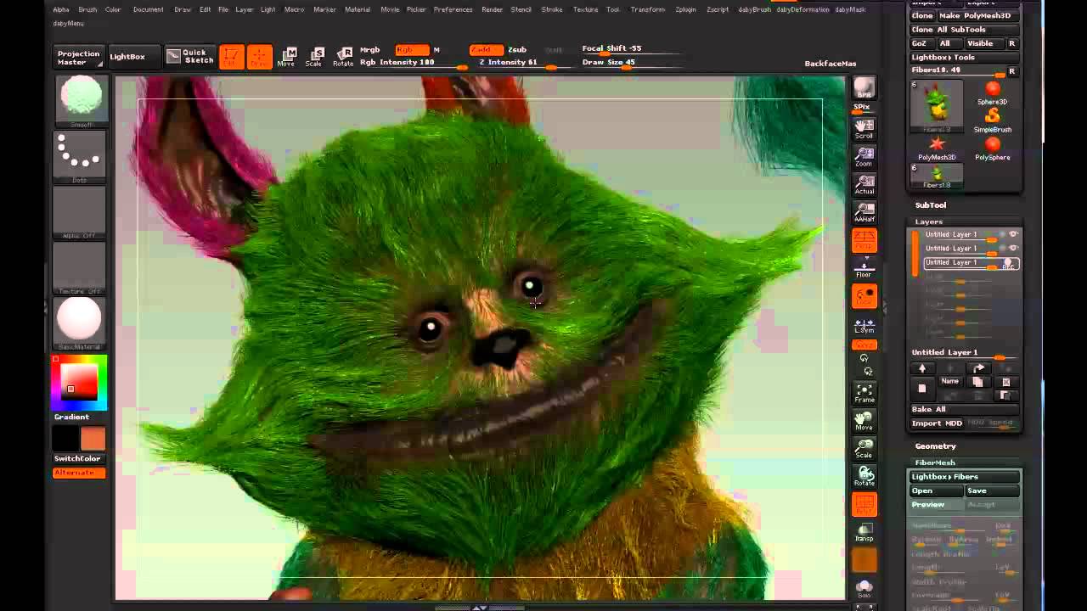Toggle the Persp perspective icon

(x=864, y=240)
